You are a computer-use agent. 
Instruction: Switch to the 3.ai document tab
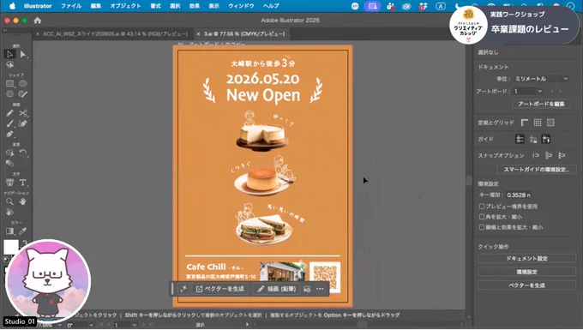click(x=243, y=33)
